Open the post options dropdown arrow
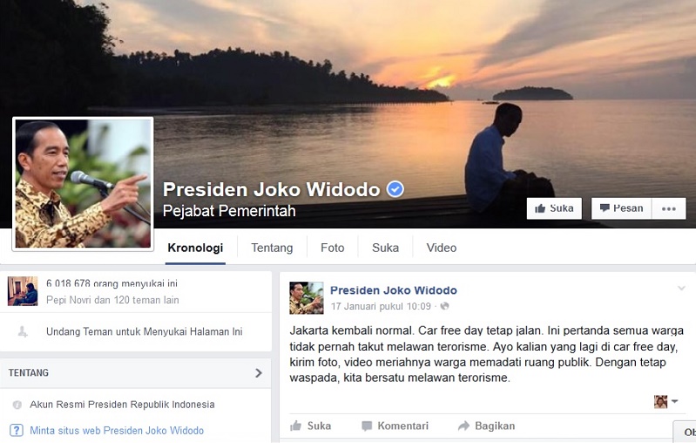This screenshot has height=443, width=696. [x=681, y=289]
